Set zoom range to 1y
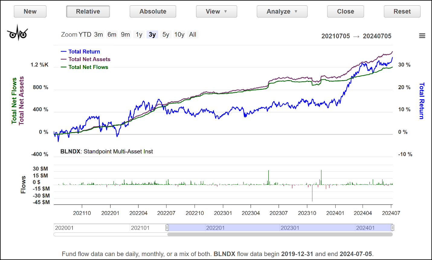The width and height of the screenshot is (432, 260). [x=139, y=34]
